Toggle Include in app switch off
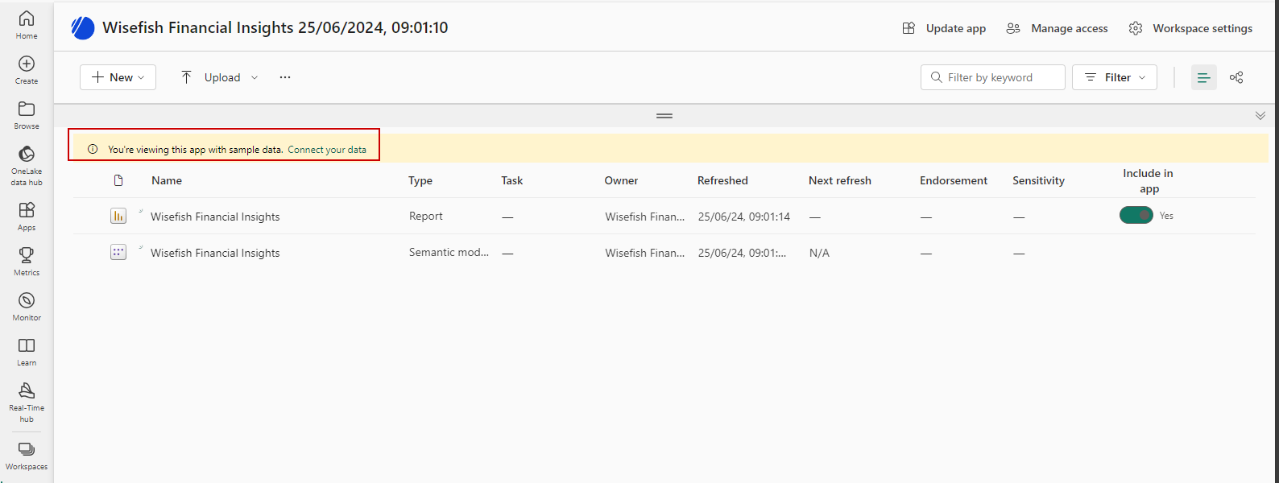Screen dimensions: 1279x483 coord(1136,215)
